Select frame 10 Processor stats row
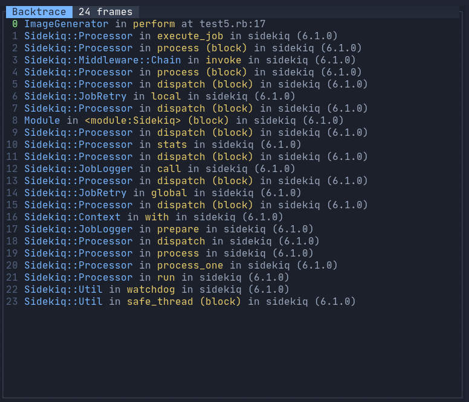 [233, 144]
